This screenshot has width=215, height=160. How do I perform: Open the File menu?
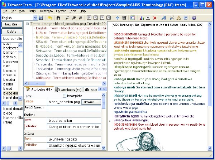coord(5,11)
